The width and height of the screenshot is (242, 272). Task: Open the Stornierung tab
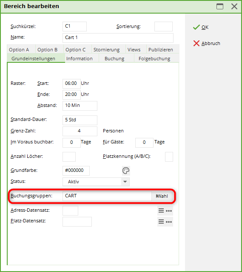pyautogui.click(x=107, y=50)
